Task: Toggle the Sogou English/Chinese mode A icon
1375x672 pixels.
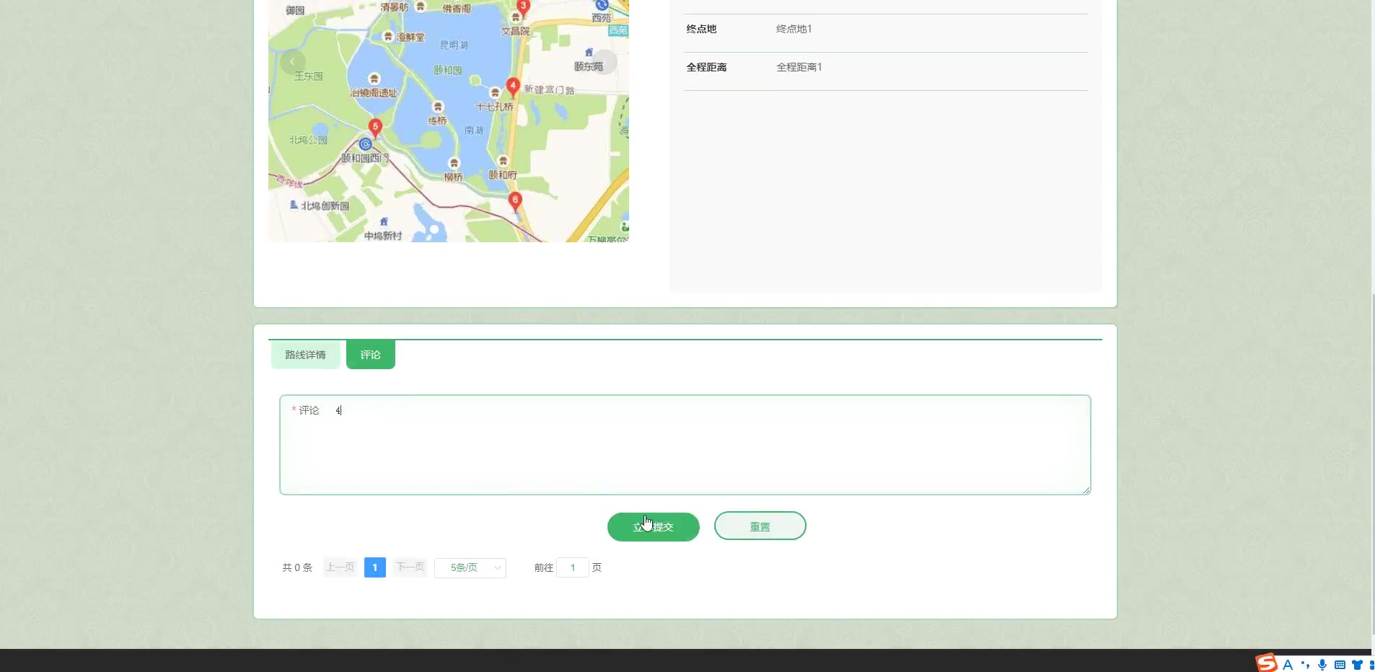Action: (1288, 665)
